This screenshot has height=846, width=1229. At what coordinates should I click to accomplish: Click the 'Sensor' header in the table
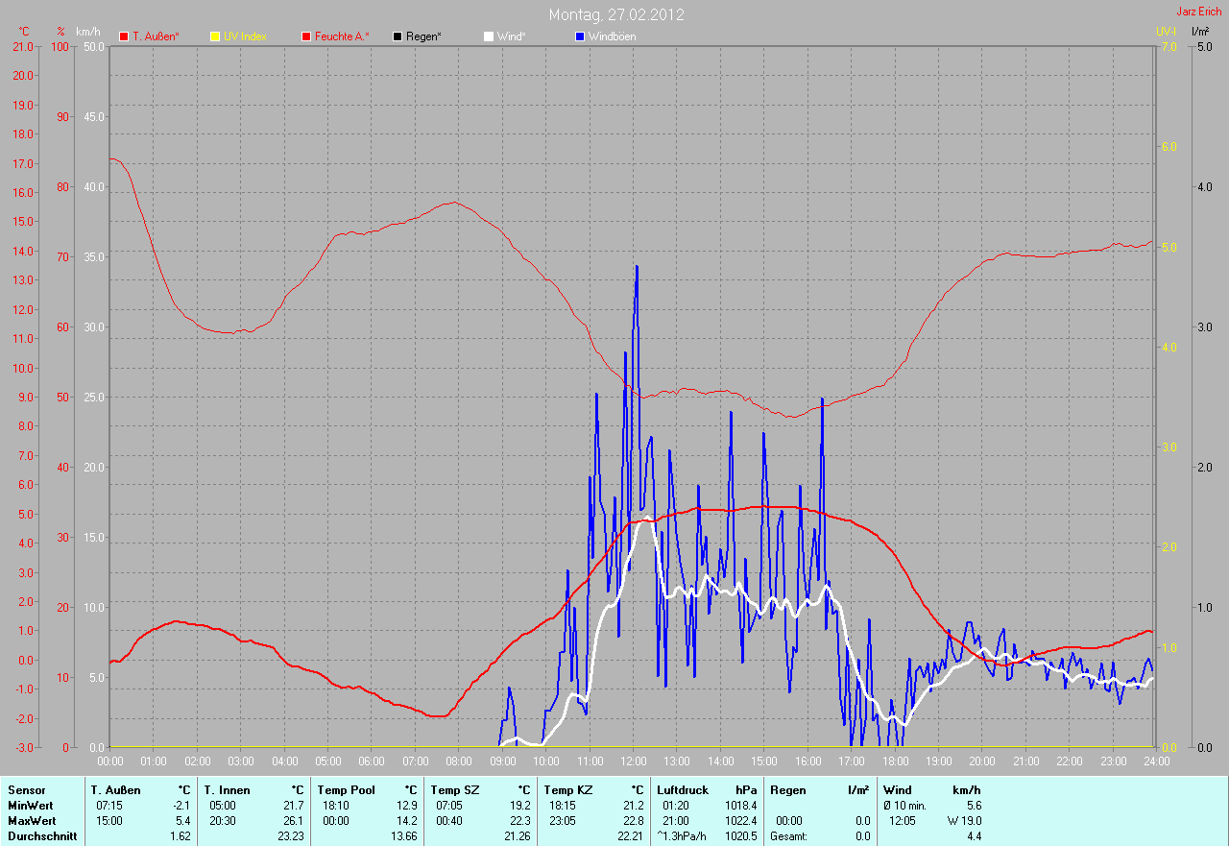(x=27, y=790)
